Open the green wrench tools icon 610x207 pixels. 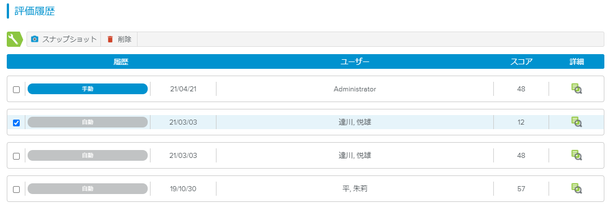tap(15, 39)
